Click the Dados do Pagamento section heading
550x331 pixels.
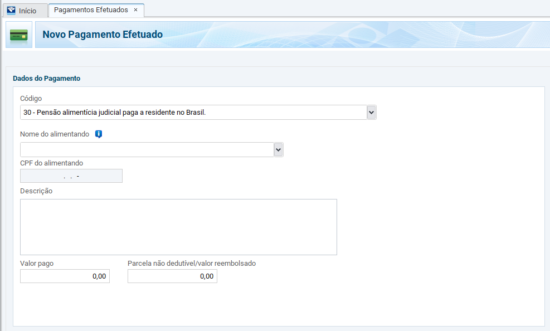(47, 79)
